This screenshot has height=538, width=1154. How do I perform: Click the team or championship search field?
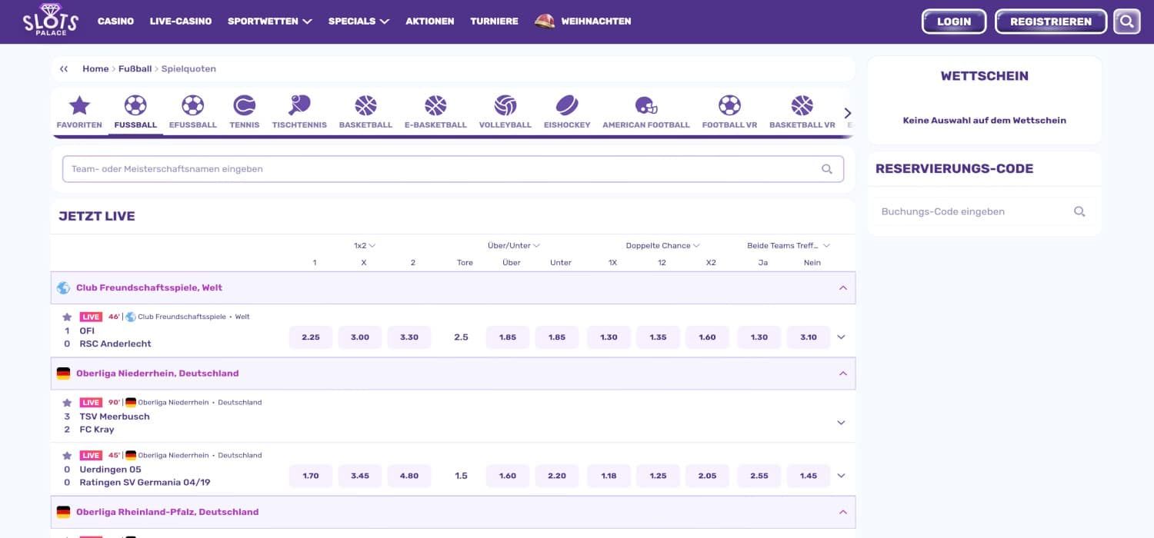click(442, 169)
